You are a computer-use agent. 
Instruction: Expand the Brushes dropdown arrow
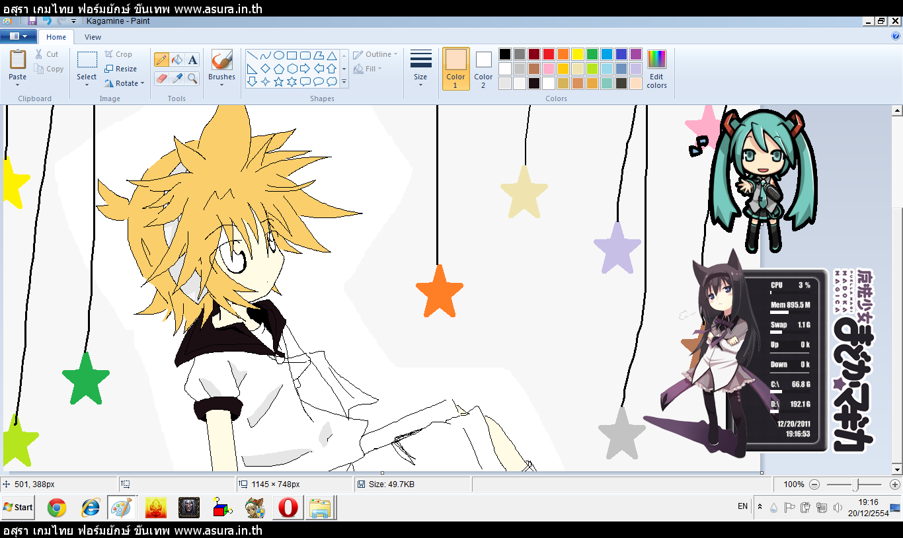221,85
